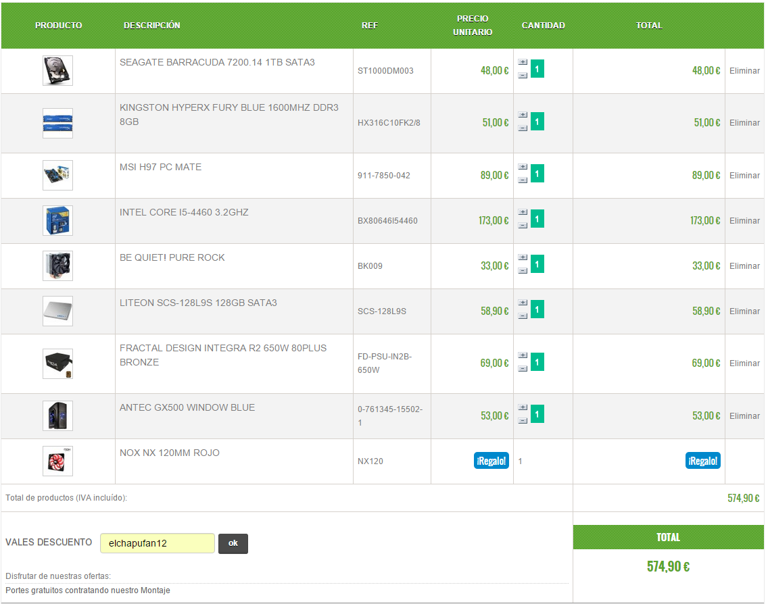The height and width of the screenshot is (606, 768).
Task: Remove Kingston HyperX Fury via Eliminar link
Action: tap(744, 122)
